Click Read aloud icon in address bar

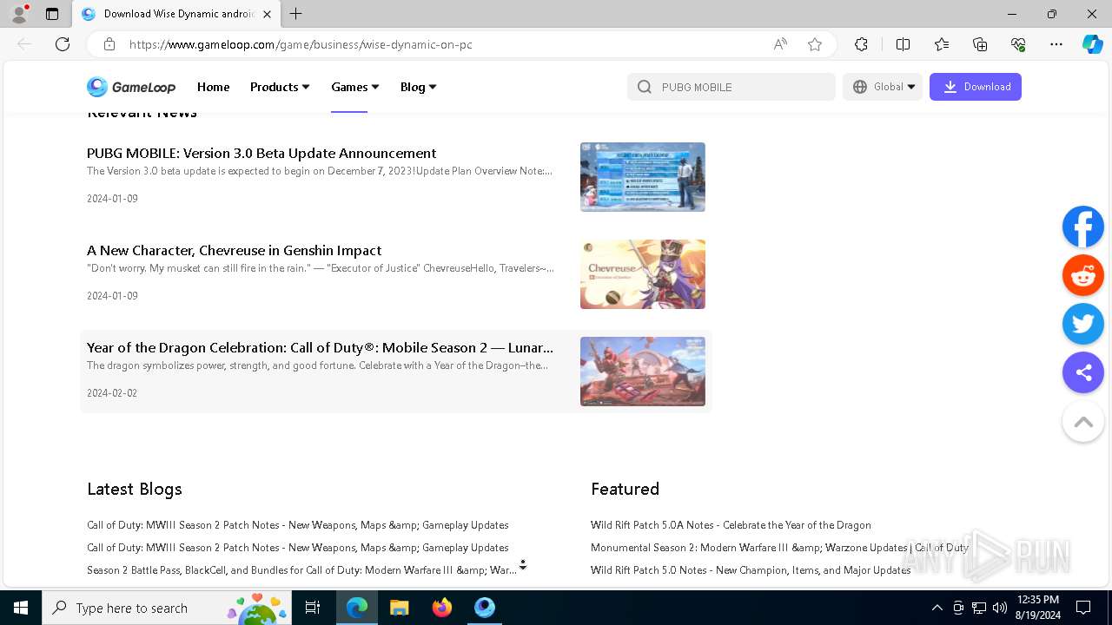(x=780, y=44)
